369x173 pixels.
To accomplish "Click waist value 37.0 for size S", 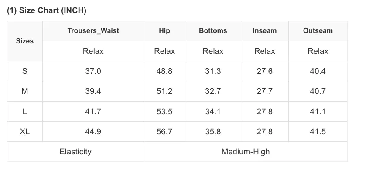I will (x=93, y=71).
